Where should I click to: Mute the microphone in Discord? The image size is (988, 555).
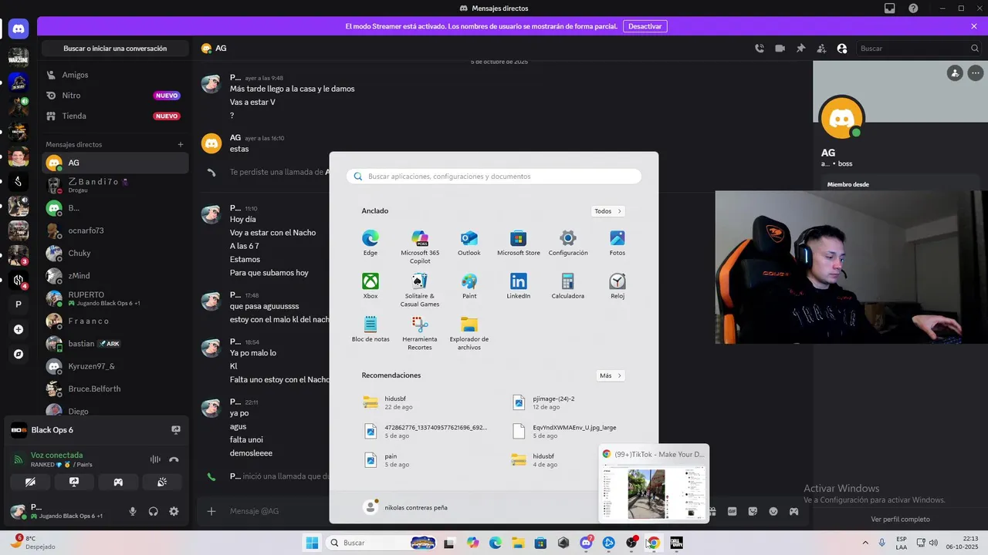133,511
